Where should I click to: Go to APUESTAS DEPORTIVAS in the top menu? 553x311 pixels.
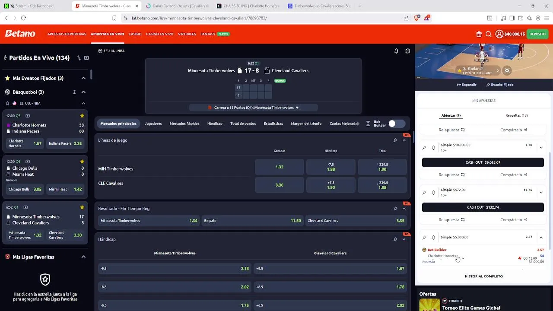(67, 34)
